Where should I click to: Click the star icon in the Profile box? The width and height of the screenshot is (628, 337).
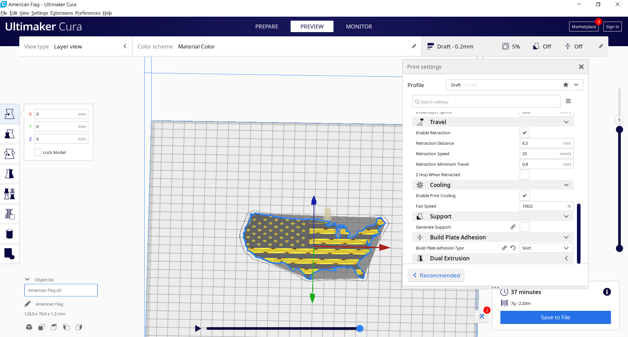coord(566,85)
